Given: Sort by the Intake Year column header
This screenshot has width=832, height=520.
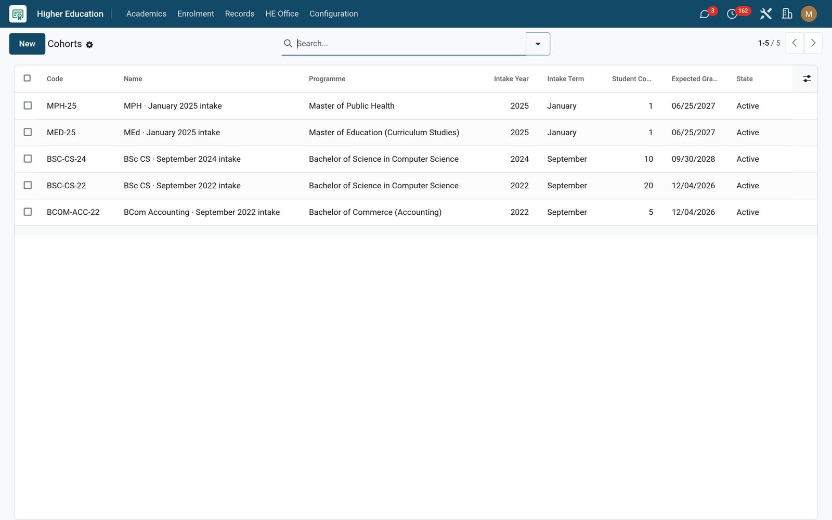Looking at the screenshot, I should click(511, 79).
